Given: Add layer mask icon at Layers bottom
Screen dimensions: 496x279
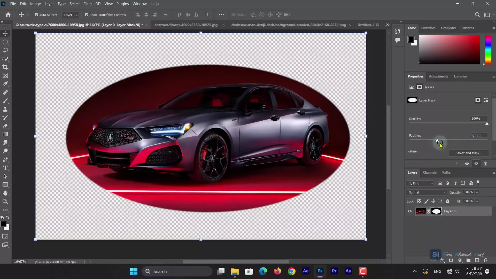Looking at the screenshot, I should [451, 260].
